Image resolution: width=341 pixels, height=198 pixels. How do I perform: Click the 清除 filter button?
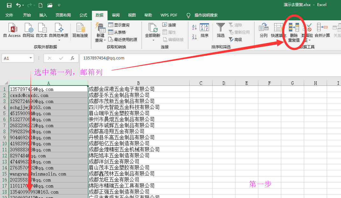[x=235, y=25]
